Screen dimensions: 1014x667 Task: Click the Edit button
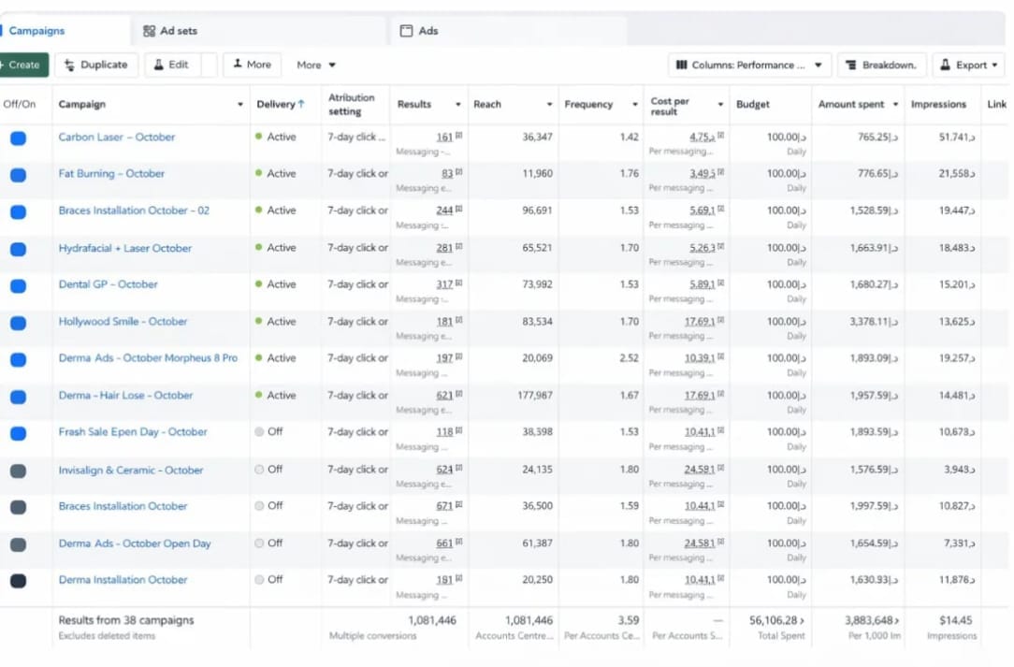(x=172, y=65)
